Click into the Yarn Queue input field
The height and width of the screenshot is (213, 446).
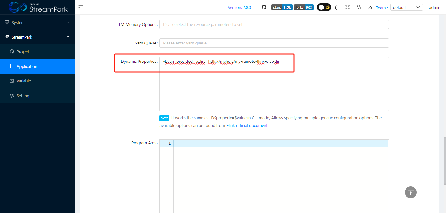click(274, 43)
